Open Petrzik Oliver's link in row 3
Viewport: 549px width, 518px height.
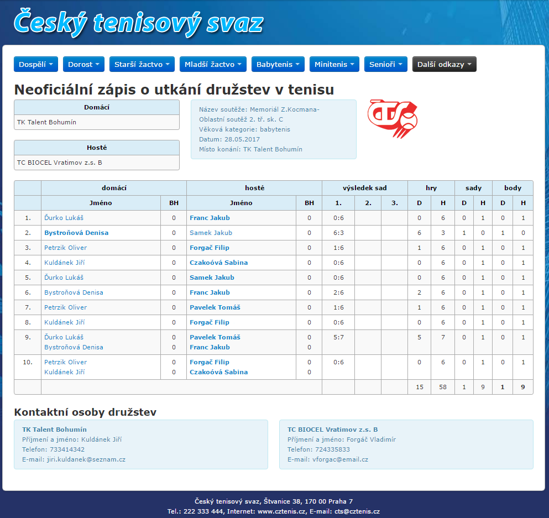pos(65,248)
